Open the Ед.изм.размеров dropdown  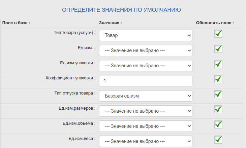(x=146, y=111)
